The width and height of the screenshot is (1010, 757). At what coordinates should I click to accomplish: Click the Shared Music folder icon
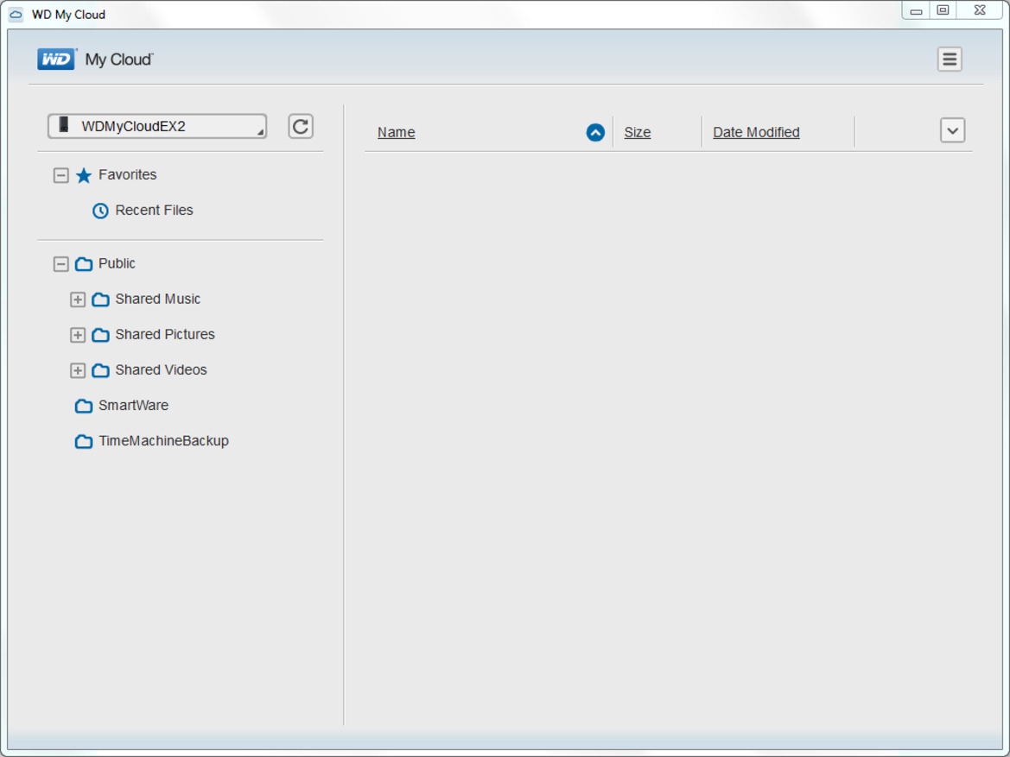tap(100, 300)
